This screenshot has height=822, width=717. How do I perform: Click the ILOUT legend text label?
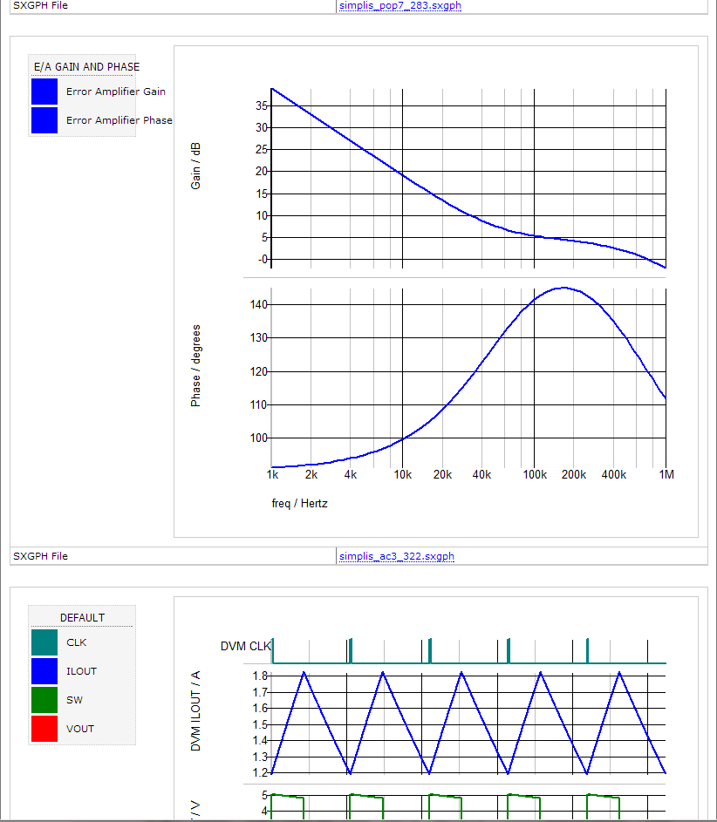[82, 671]
